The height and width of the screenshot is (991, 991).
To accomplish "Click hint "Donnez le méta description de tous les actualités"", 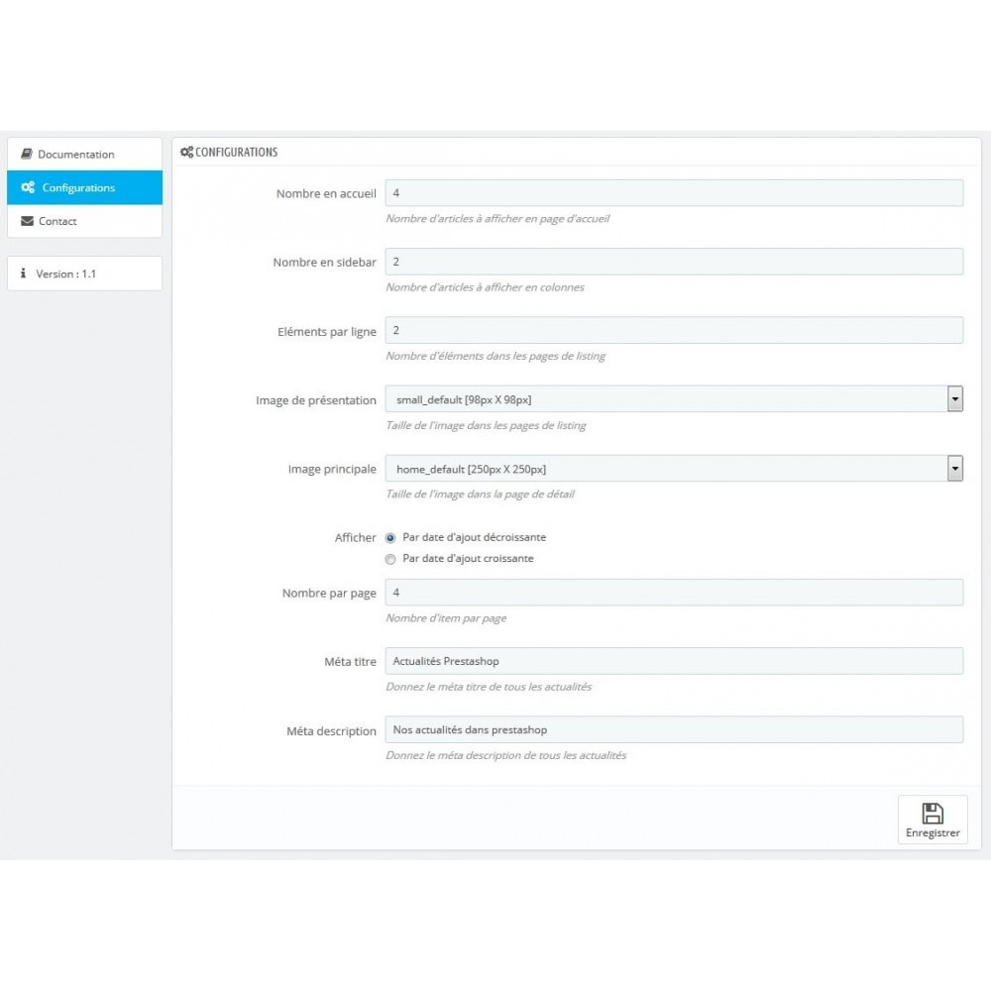I will (506, 756).
